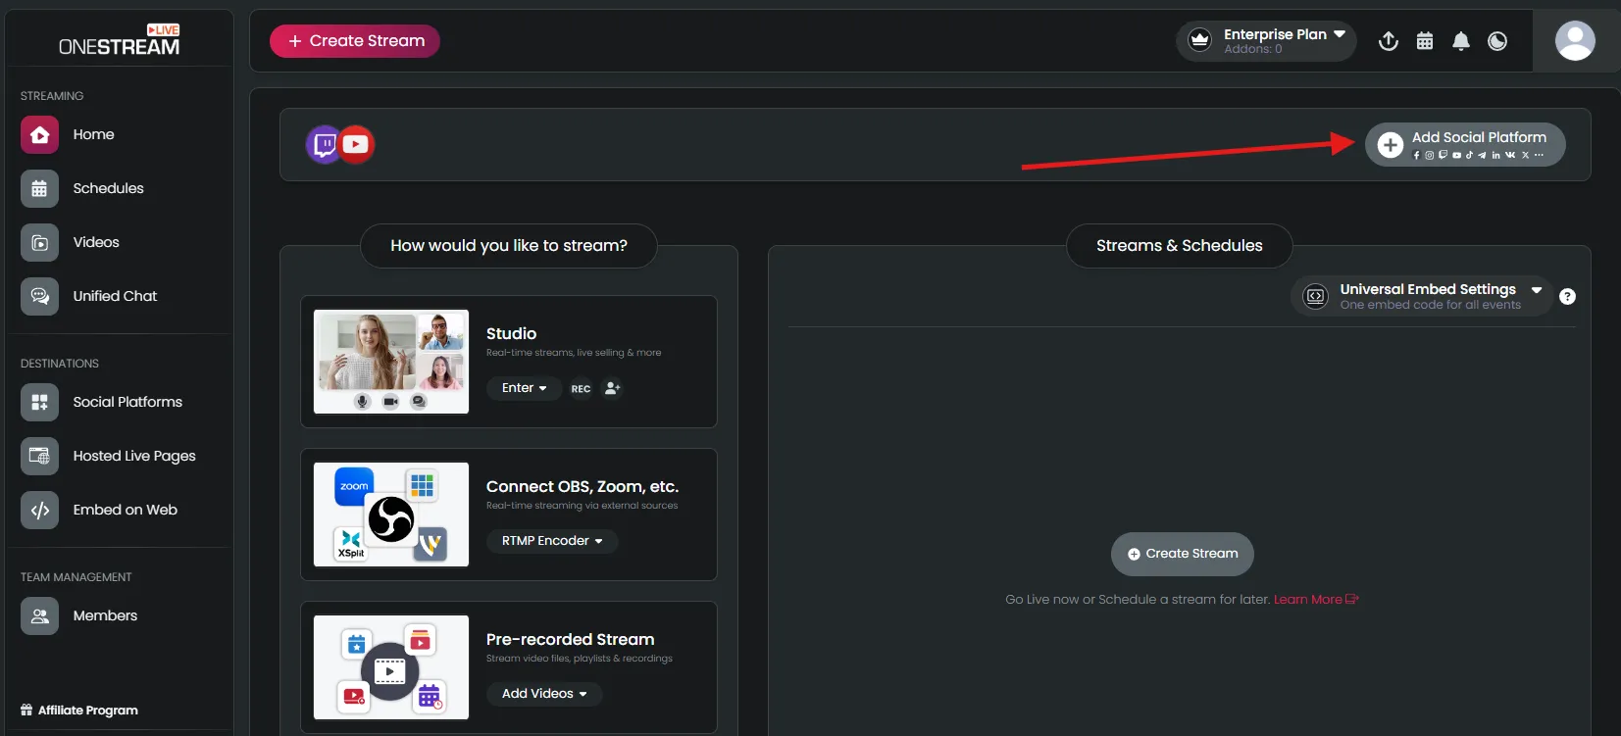The width and height of the screenshot is (1621, 736).
Task: Open the Studio Enter dropdown
Action: tap(524, 388)
